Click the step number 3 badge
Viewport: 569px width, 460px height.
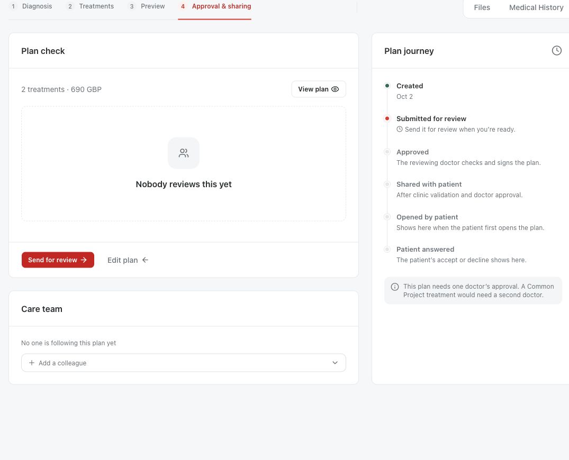[132, 6]
